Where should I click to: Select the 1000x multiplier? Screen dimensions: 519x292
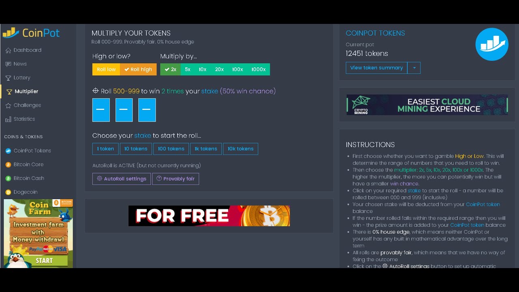click(x=259, y=69)
